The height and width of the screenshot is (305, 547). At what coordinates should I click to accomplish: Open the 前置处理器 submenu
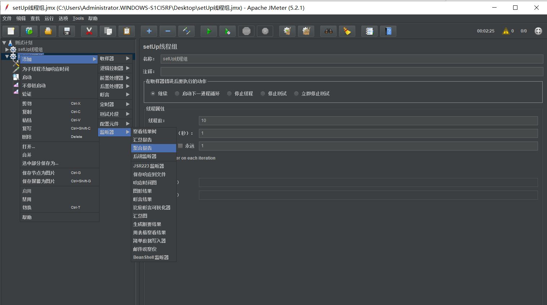pos(115,78)
